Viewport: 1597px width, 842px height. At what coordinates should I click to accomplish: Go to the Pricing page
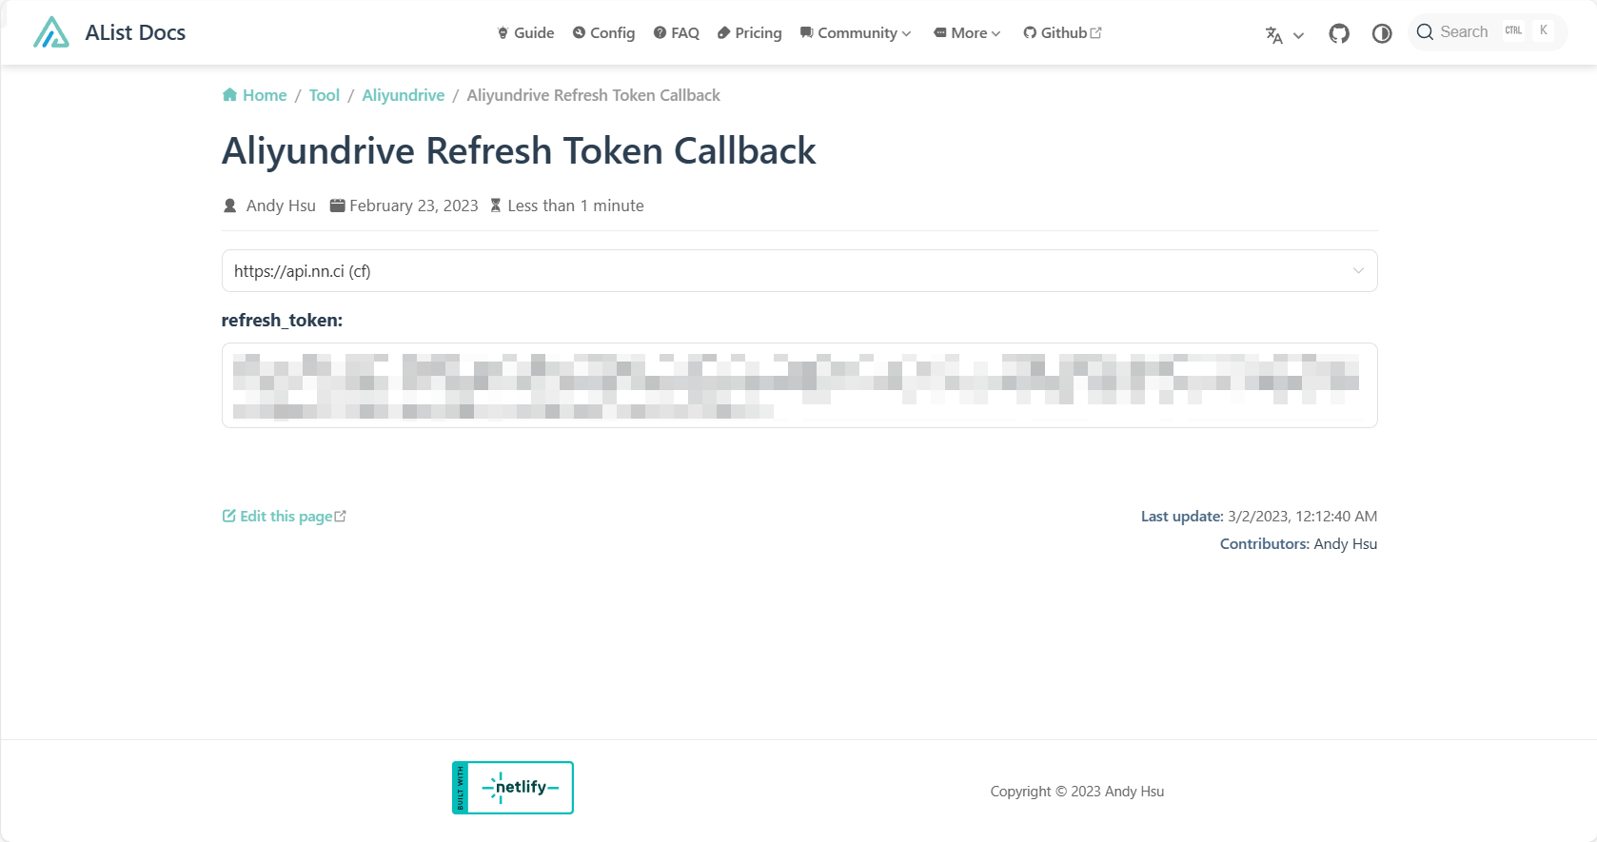[x=749, y=33]
